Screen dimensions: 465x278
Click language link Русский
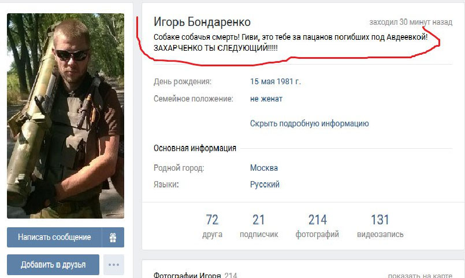point(265,185)
